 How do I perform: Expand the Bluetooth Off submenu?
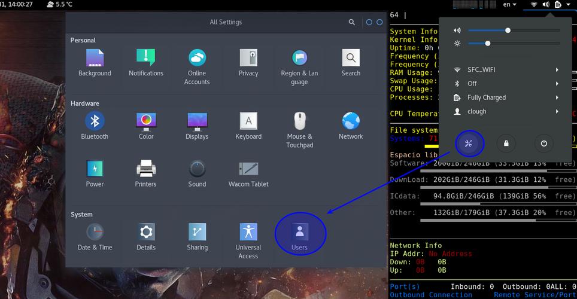[506, 84]
